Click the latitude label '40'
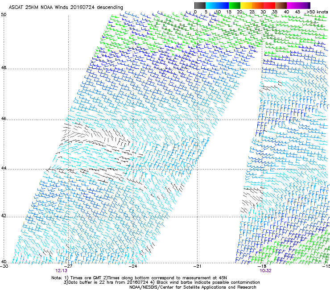This screenshot has height=290, width=330. click(x=4, y=262)
